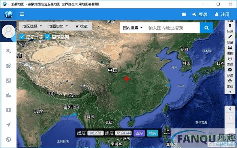The image size is (237, 148).
Task: Click the 孟加拉湾 bay label on the map
Action: [63, 141]
